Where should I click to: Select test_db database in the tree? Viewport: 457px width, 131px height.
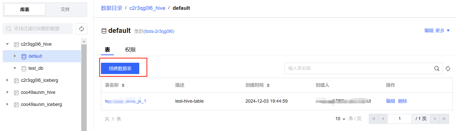(36, 68)
